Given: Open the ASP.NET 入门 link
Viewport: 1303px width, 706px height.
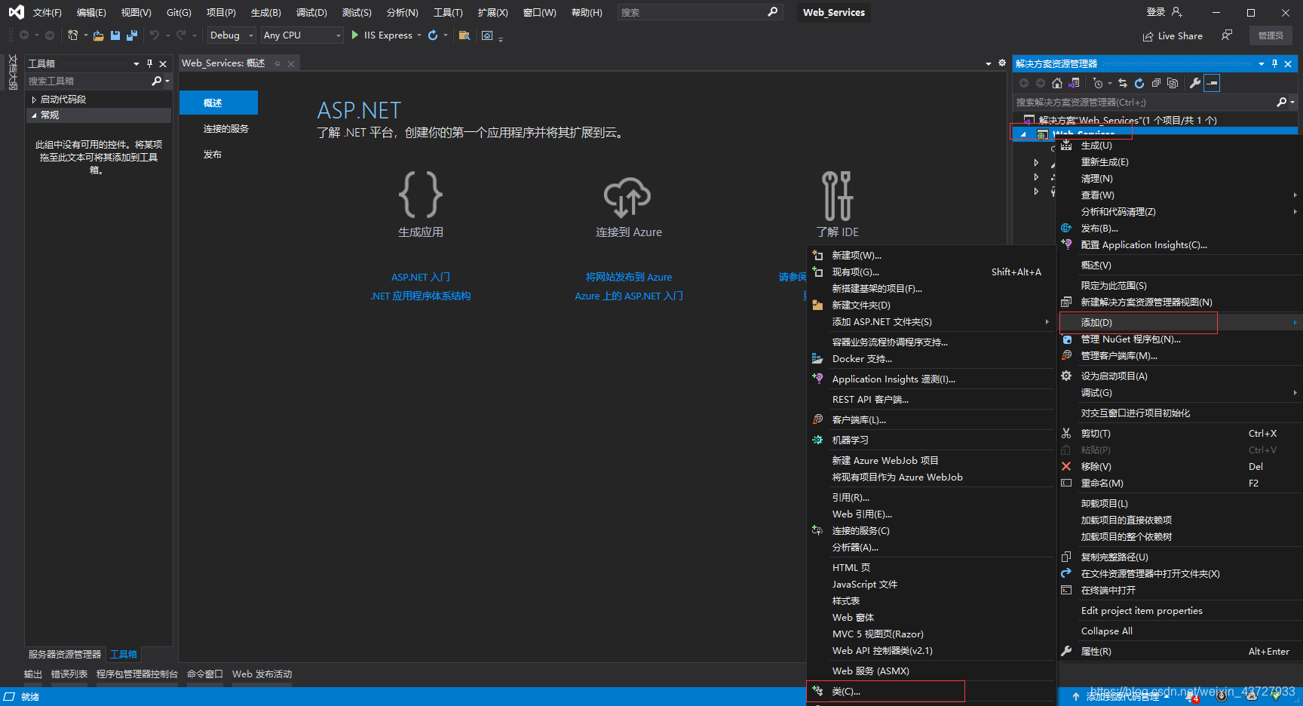Looking at the screenshot, I should click(421, 277).
